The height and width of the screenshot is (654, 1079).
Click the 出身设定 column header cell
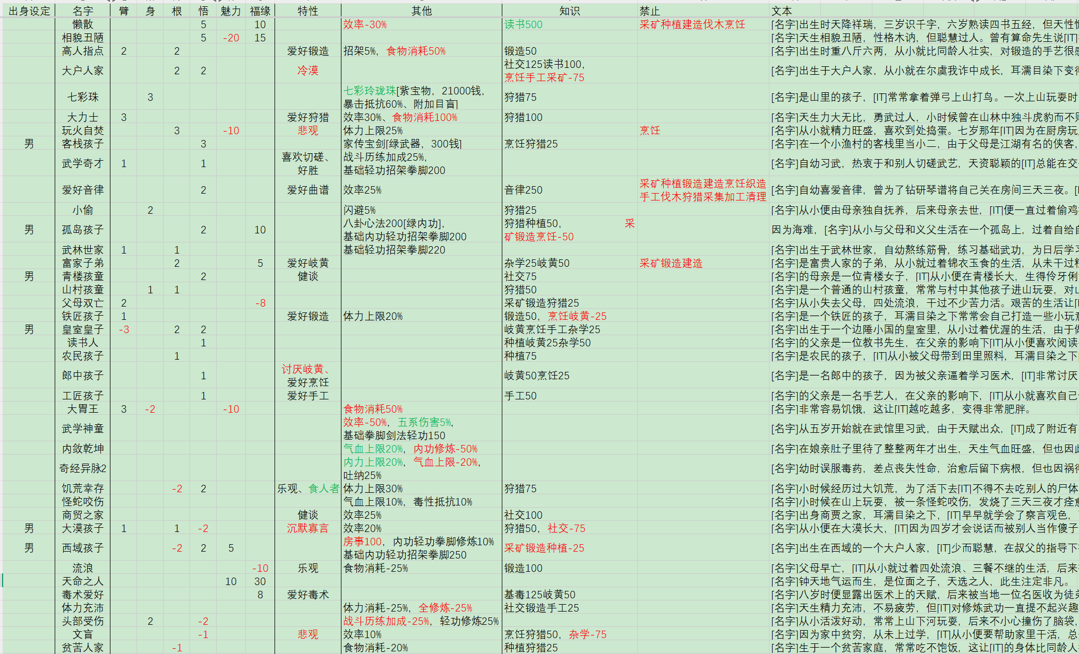pos(29,11)
